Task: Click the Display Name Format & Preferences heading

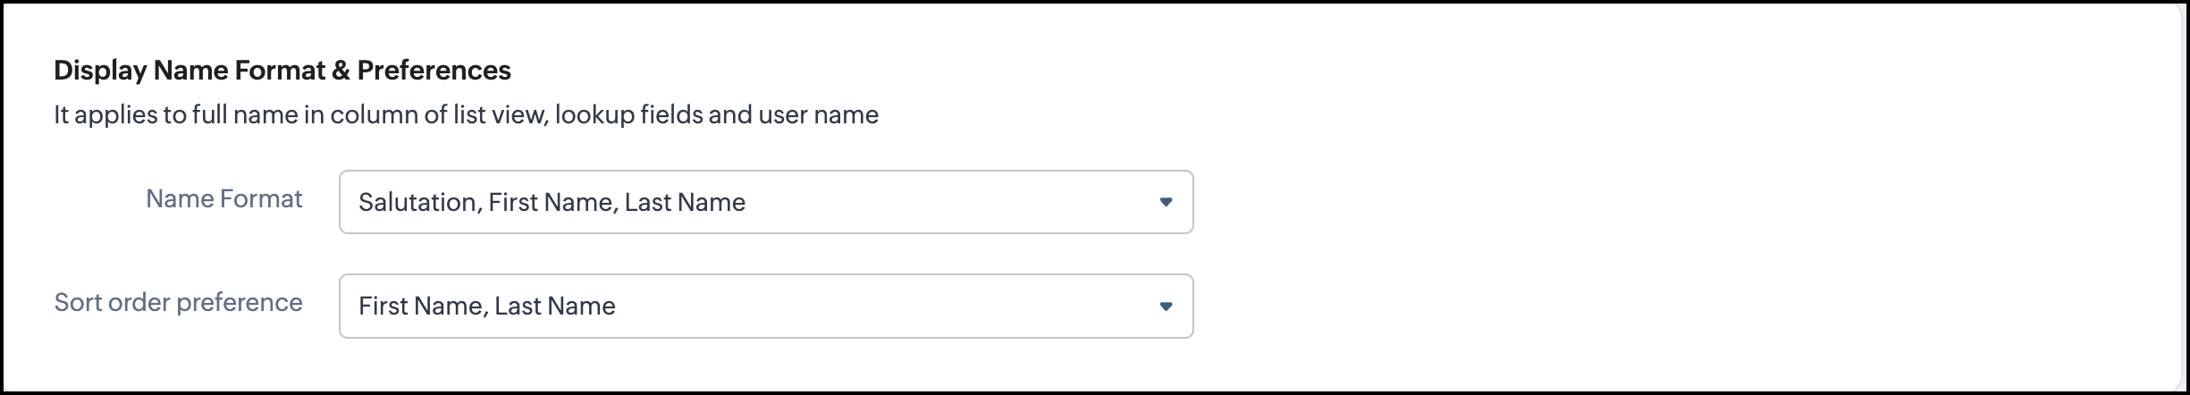Action: [282, 71]
